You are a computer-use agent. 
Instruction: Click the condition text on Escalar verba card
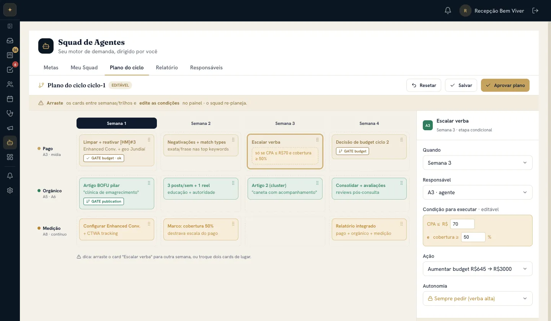click(x=285, y=156)
